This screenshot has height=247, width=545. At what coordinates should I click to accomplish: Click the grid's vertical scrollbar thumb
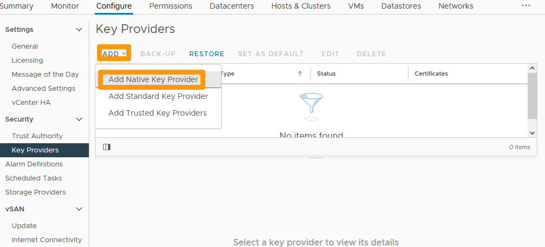532,100
